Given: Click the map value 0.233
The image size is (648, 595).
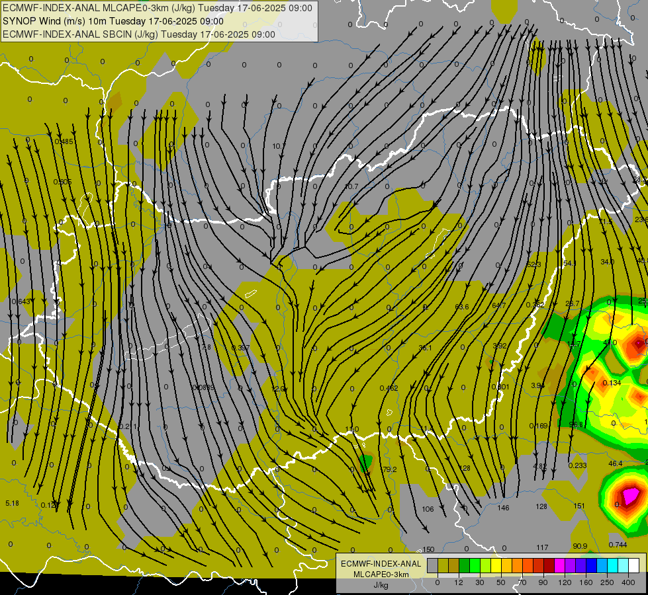Looking at the screenshot, I should tap(578, 465).
